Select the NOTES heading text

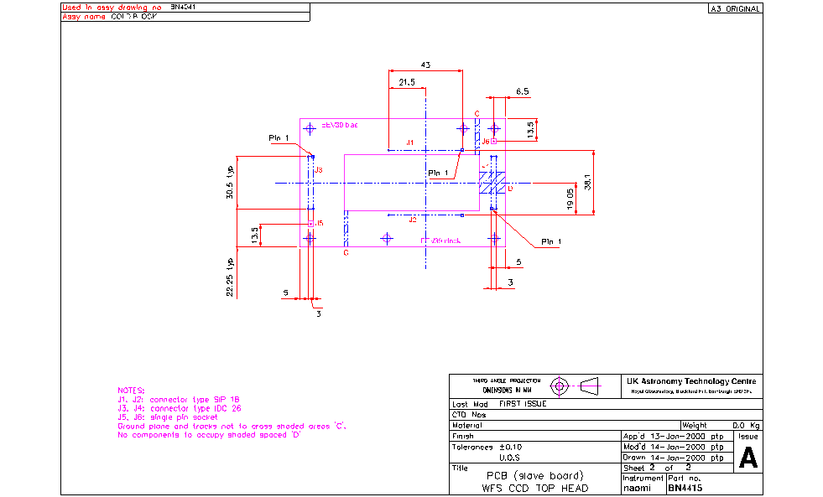point(132,391)
